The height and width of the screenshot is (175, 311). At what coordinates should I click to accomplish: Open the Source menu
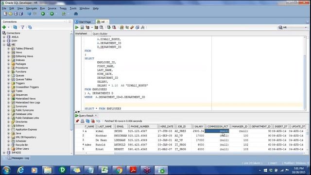pos(52,8)
